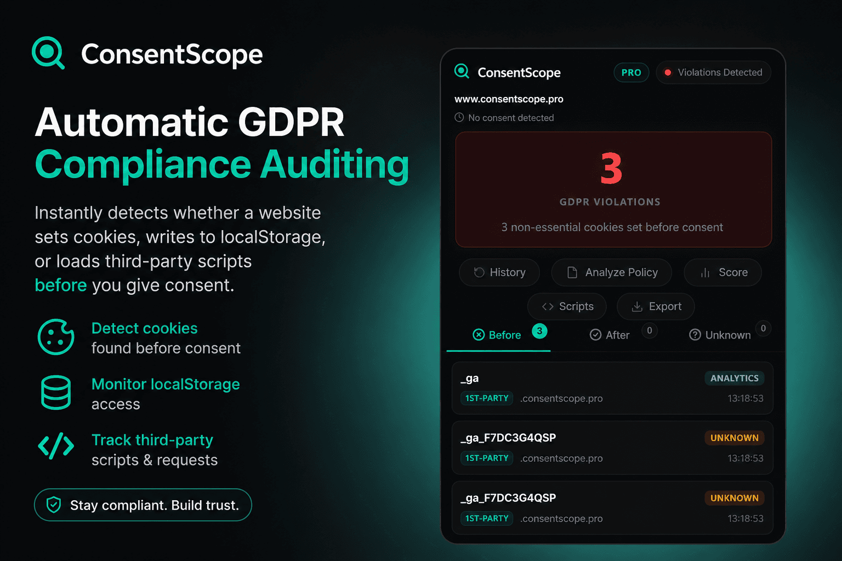Screen dimensions: 842x561
Task: Click the Stay compliant. Build trust. badge
Action: click(x=143, y=505)
